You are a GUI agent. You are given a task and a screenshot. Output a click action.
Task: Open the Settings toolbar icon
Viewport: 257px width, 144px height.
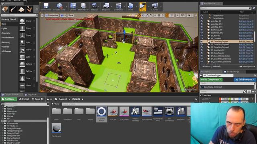94,7
